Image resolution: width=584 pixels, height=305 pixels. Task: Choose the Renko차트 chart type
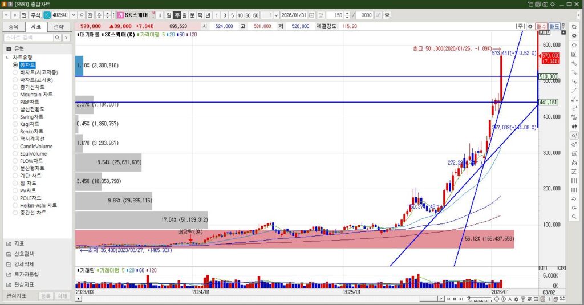pos(15,132)
